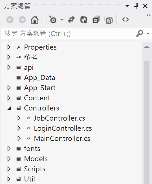Click the Pending Changes Filter clock icon
The width and height of the screenshot is (152, 184).
coord(52,19)
